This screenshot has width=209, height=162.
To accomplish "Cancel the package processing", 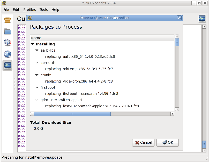I will tap(143, 143).
